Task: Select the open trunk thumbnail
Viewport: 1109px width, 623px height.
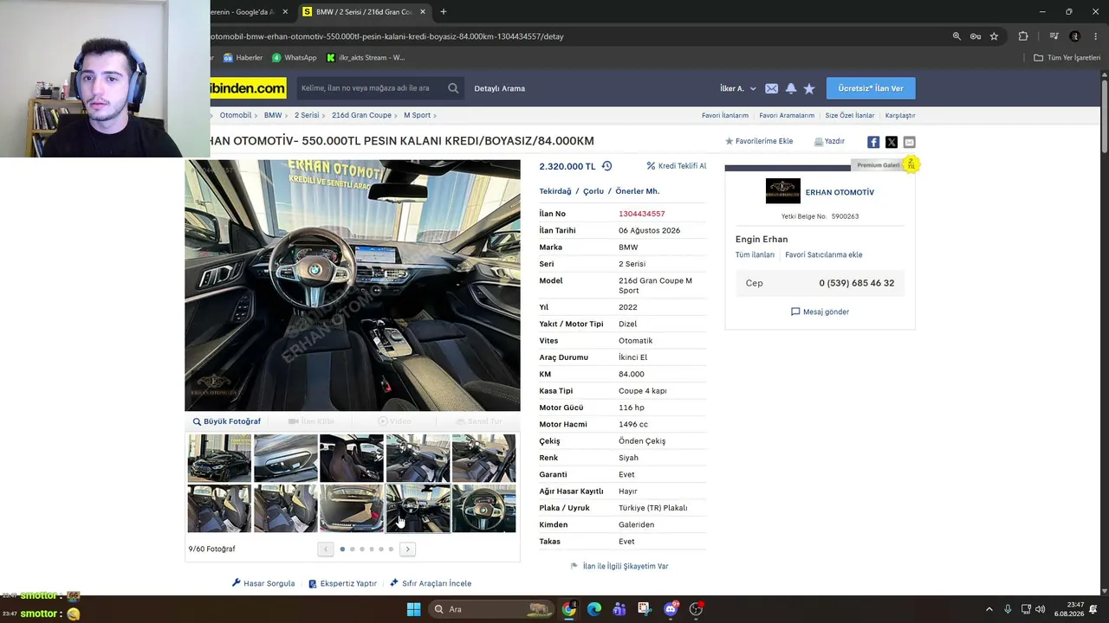Action: tap(352, 509)
